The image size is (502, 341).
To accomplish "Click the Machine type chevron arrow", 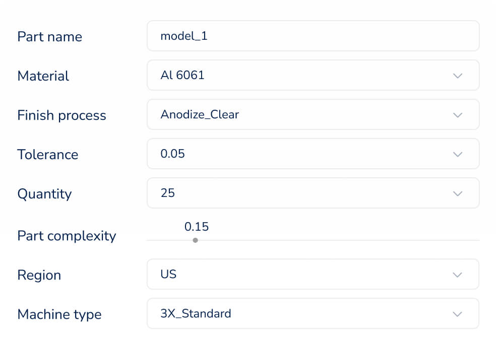I will (458, 314).
